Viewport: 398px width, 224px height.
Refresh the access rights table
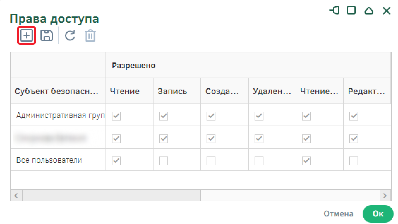coord(70,36)
